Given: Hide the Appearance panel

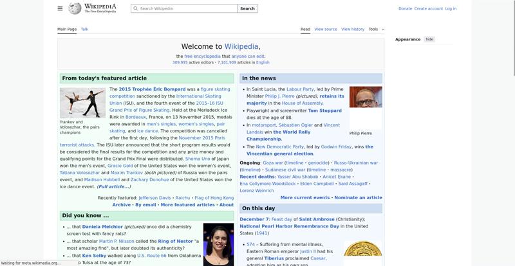Looking at the screenshot, I should (429, 39).
